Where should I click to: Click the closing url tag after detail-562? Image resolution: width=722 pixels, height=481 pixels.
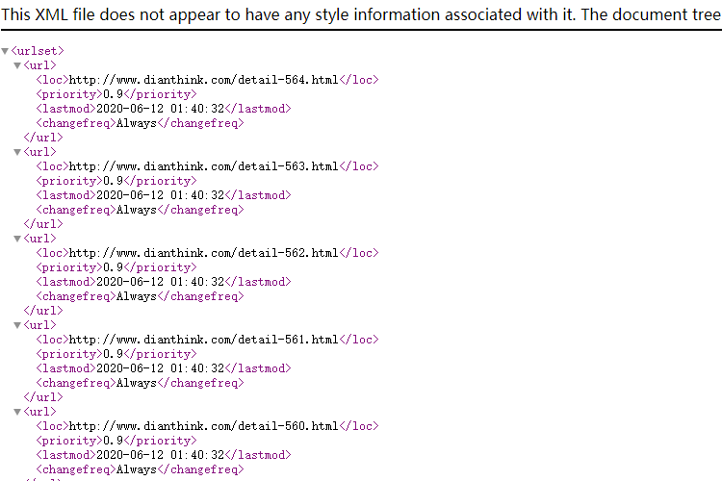[x=43, y=311]
